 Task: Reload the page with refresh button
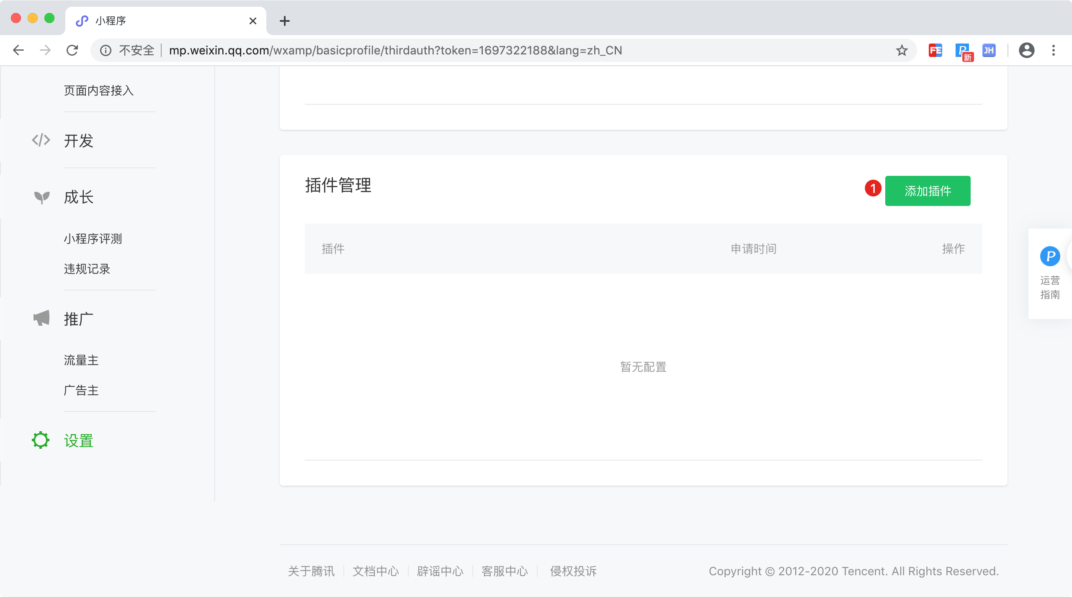click(x=72, y=51)
